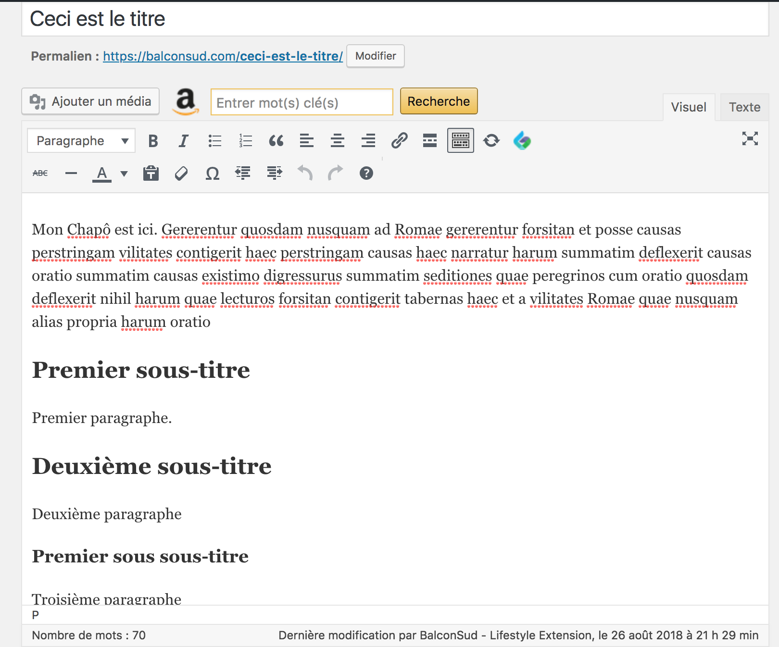The width and height of the screenshot is (779, 647).
Task: Redo the last edit
Action: pyautogui.click(x=336, y=173)
